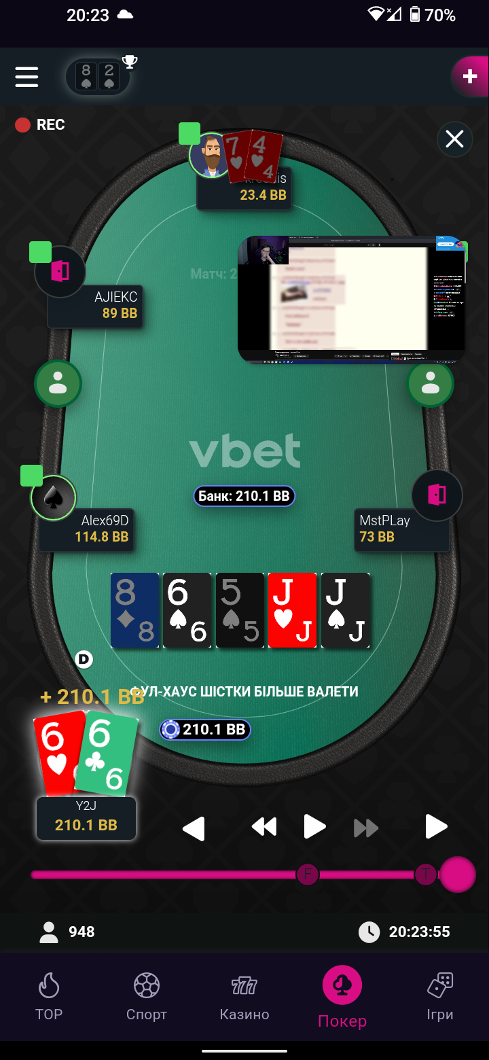Tap the 8-2 spades hand badge
Viewport: 489px width, 1060px height.
click(x=97, y=77)
